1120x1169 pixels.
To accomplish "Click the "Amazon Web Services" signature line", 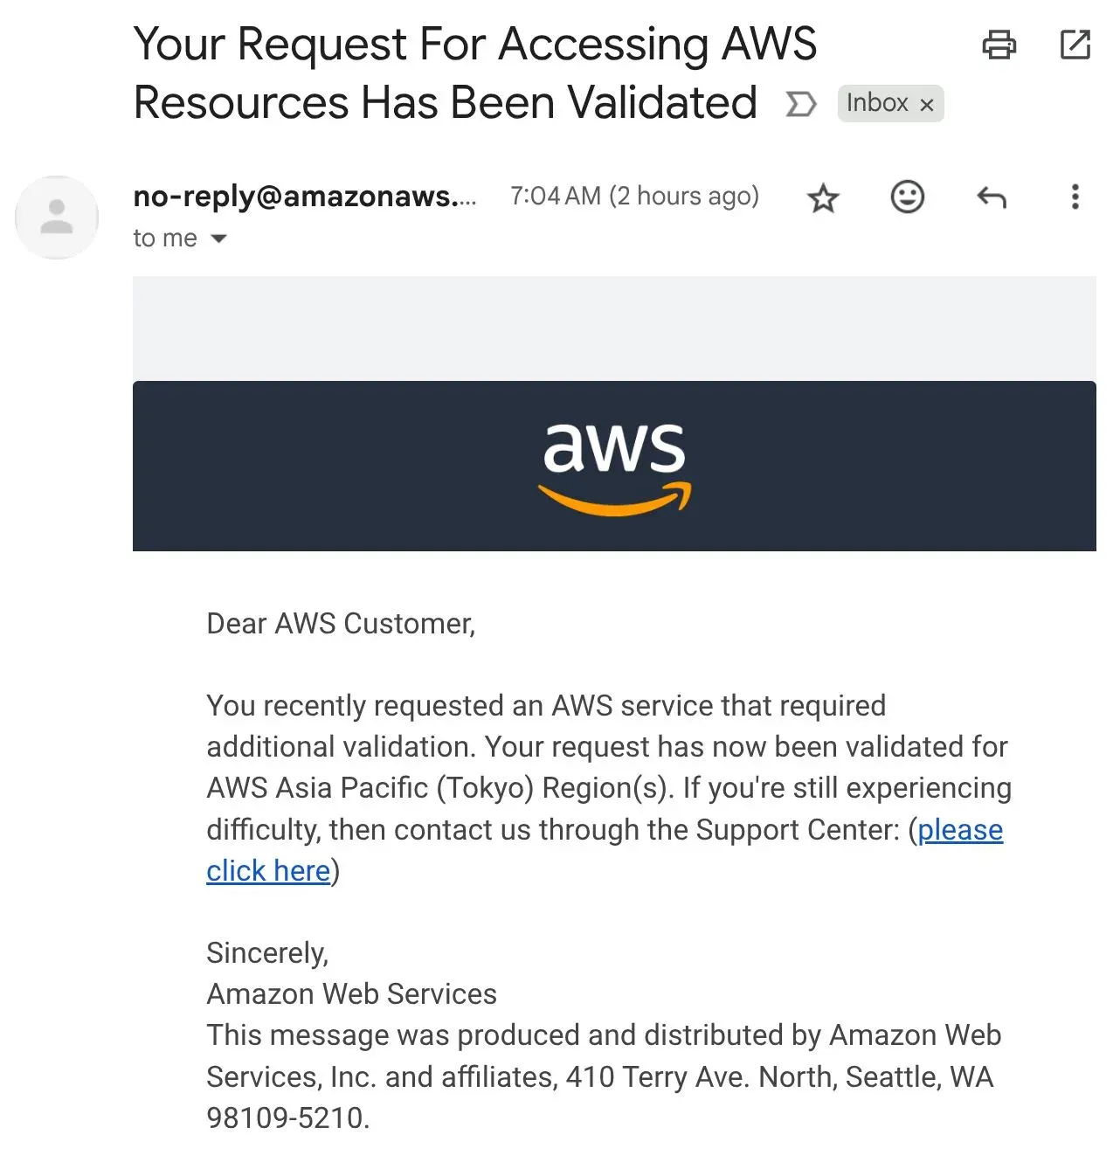I will 351,993.
